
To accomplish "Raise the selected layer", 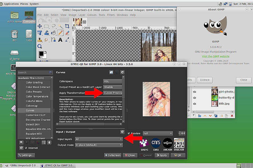I will coord(205,116).
